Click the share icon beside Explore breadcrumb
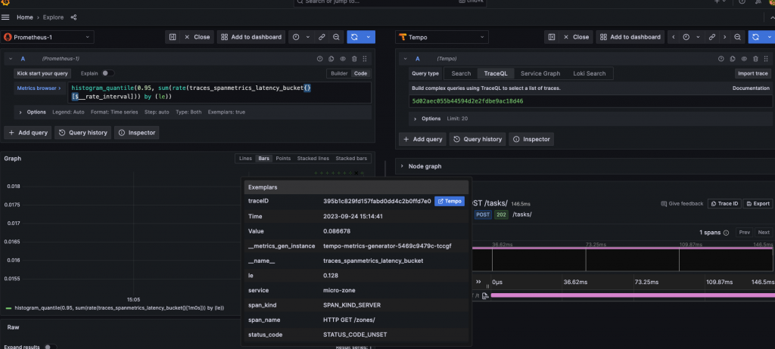This screenshot has width=775, height=349. pos(73,17)
